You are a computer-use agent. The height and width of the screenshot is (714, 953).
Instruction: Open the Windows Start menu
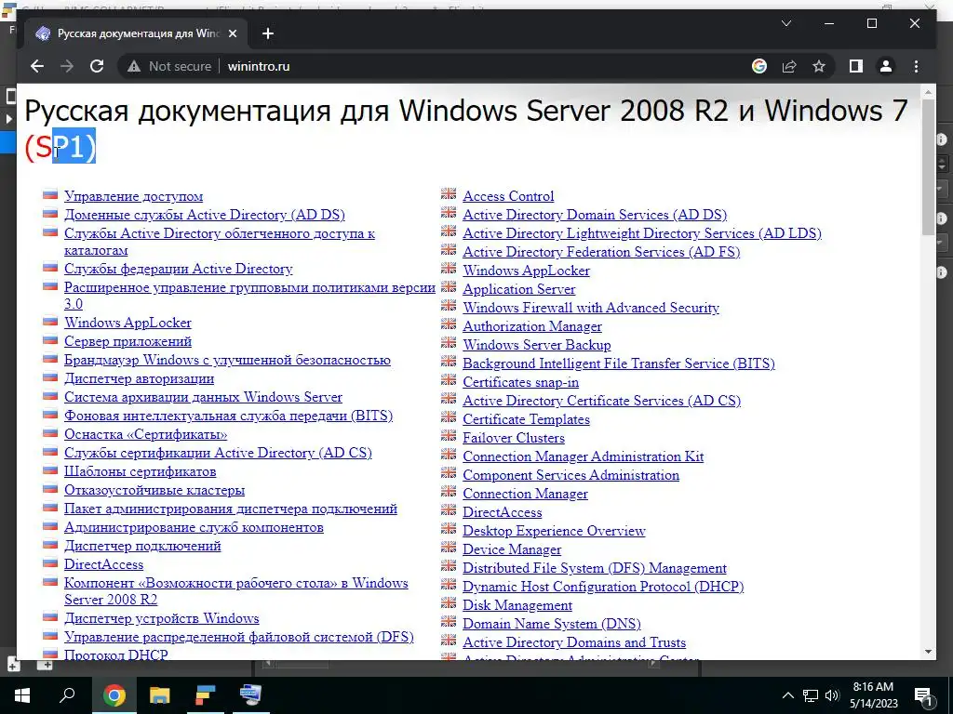point(22,694)
